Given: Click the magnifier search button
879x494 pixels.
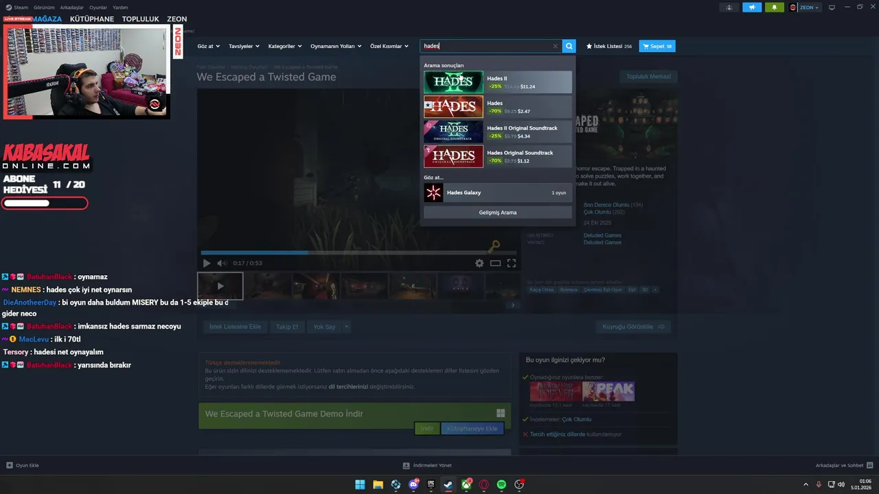Looking at the screenshot, I should pyautogui.click(x=569, y=46).
